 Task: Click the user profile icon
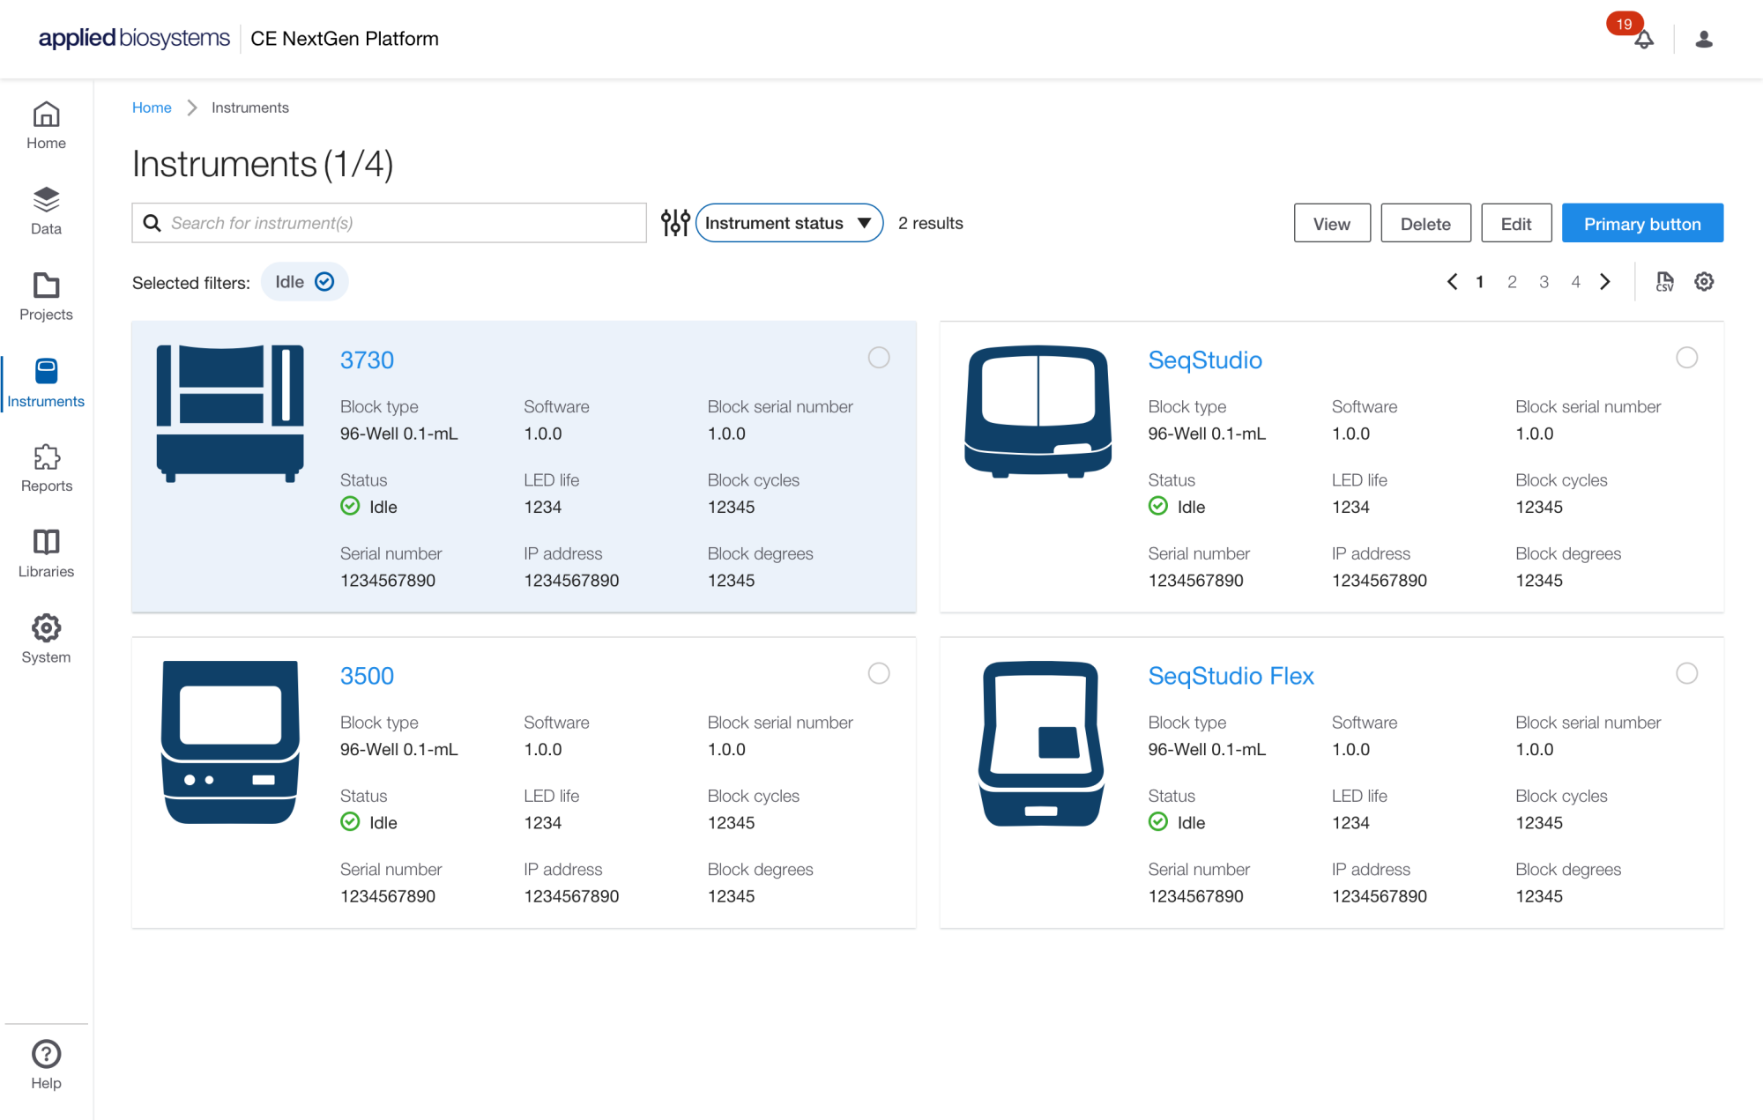point(1704,40)
